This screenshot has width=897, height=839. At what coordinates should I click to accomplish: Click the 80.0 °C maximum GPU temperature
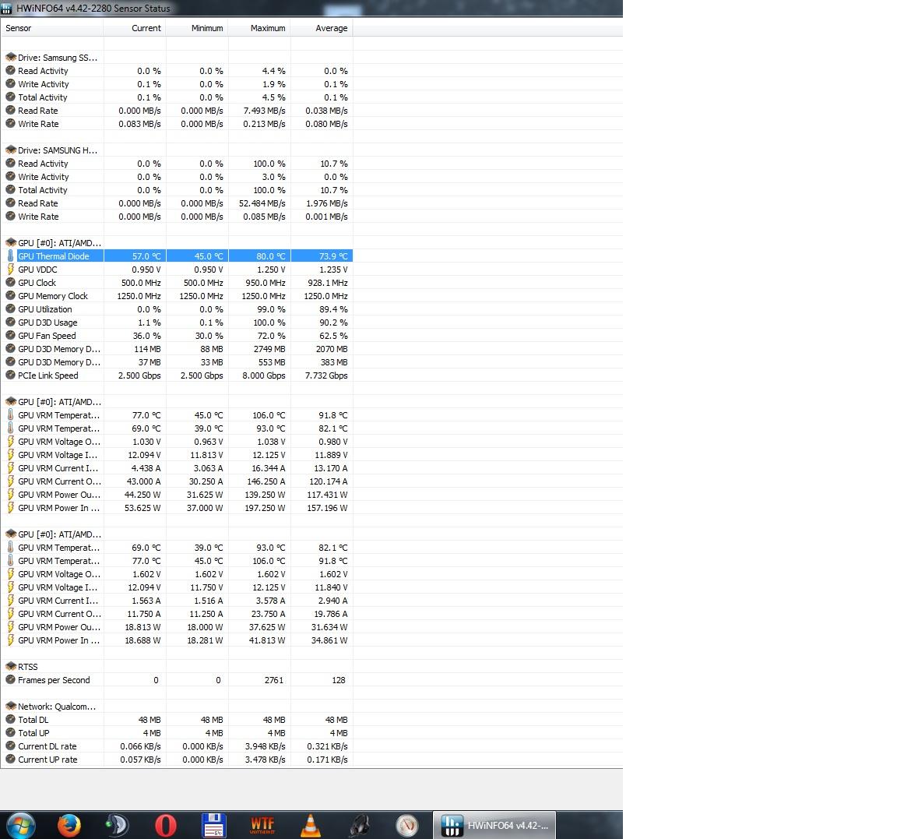pos(271,256)
